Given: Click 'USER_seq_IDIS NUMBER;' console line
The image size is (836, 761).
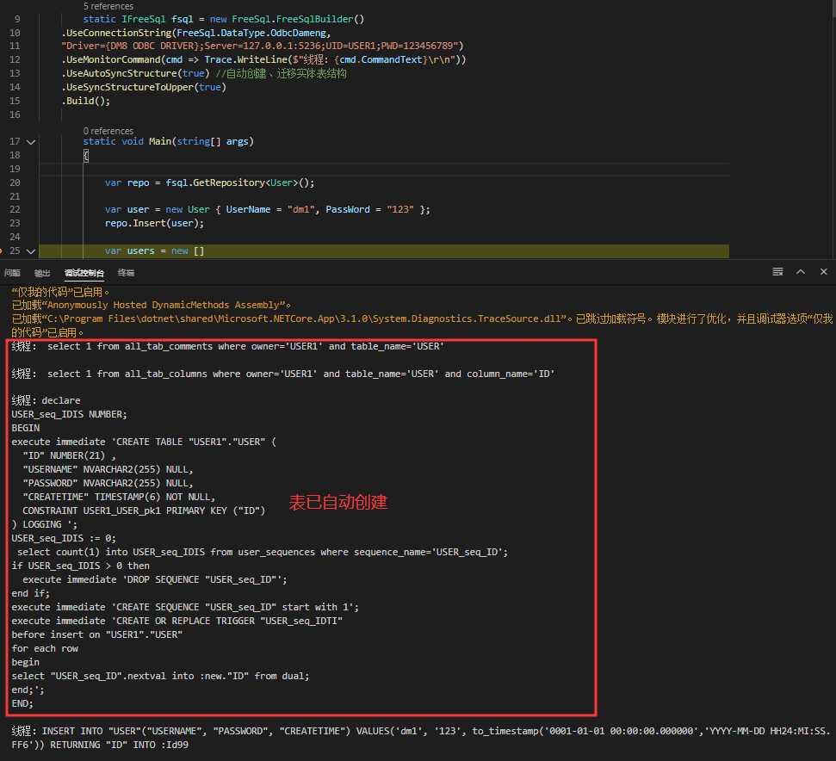Looking at the screenshot, I should pos(70,415).
